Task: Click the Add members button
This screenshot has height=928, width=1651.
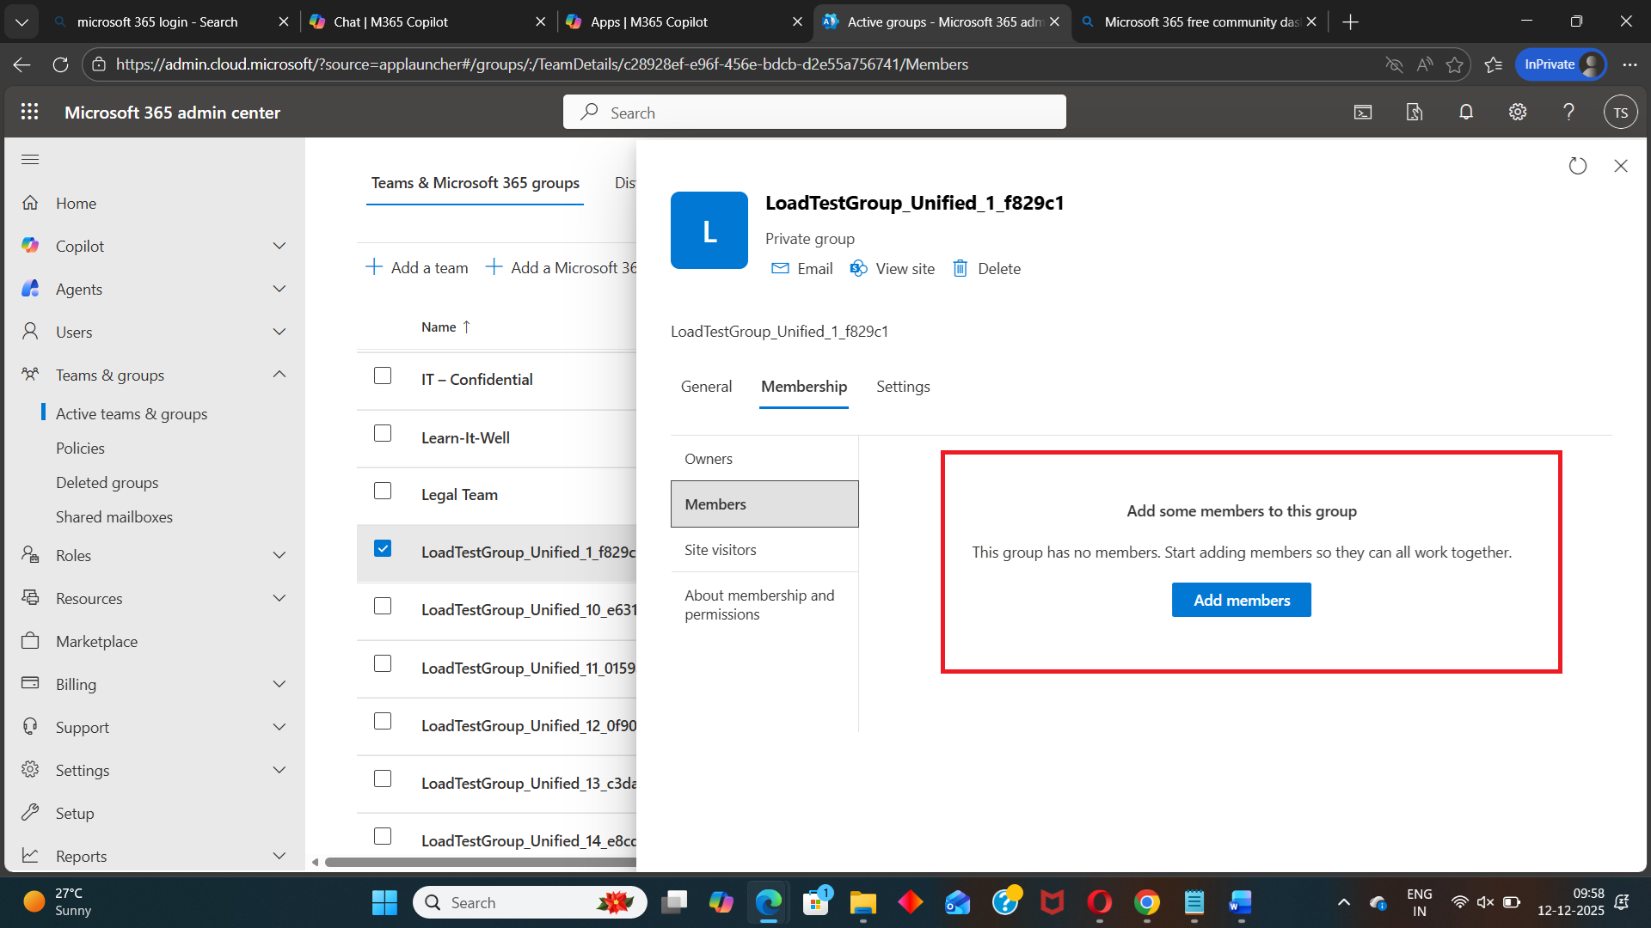Action: (1241, 600)
